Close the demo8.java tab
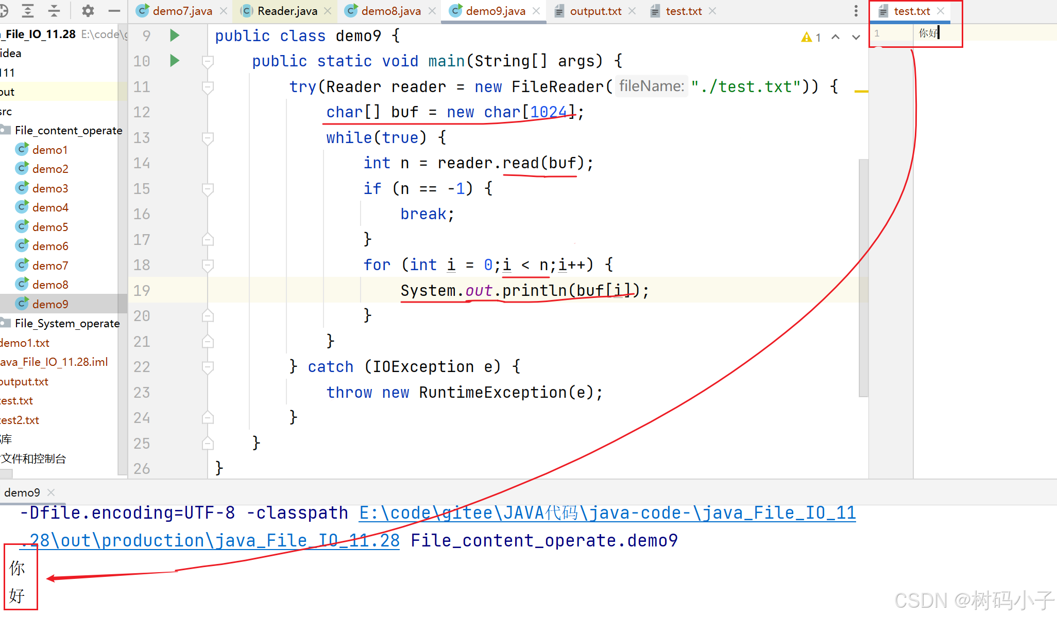 pyautogui.click(x=432, y=11)
